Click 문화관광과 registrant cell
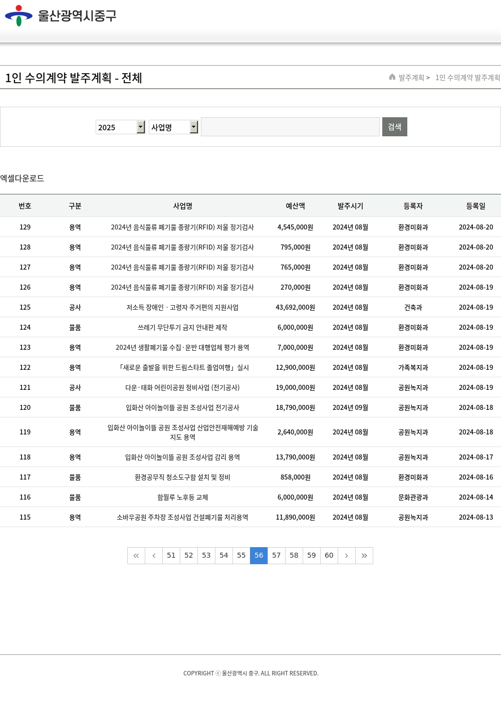 pos(413,498)
